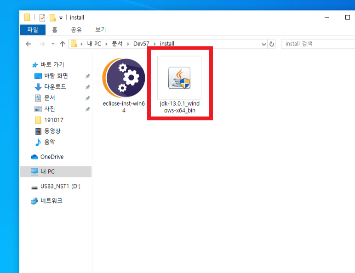This screenshot has height=273, width=355.
Task: Select the jdk-13.0.1_windows-x64_bin installer file
Action: [x=179, y=85]
